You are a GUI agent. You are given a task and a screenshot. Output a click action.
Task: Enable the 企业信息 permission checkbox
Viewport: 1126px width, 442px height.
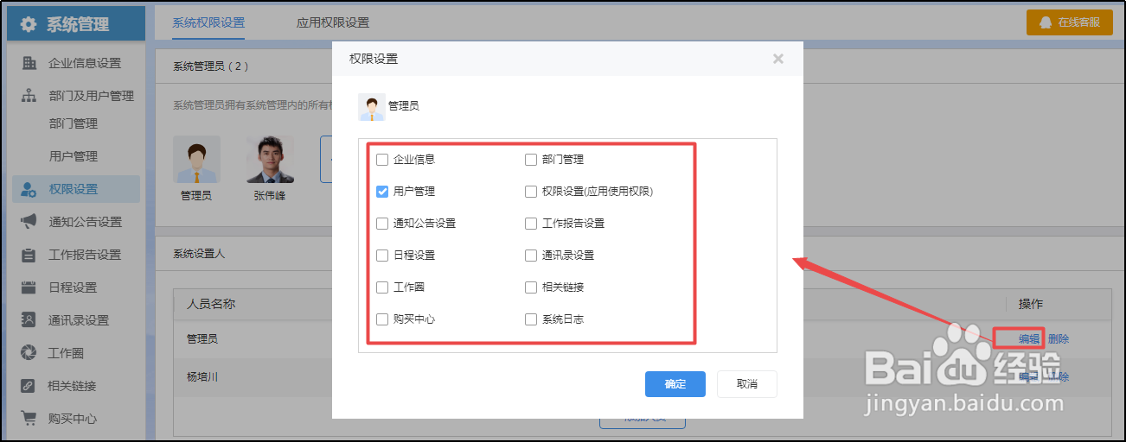382,160
